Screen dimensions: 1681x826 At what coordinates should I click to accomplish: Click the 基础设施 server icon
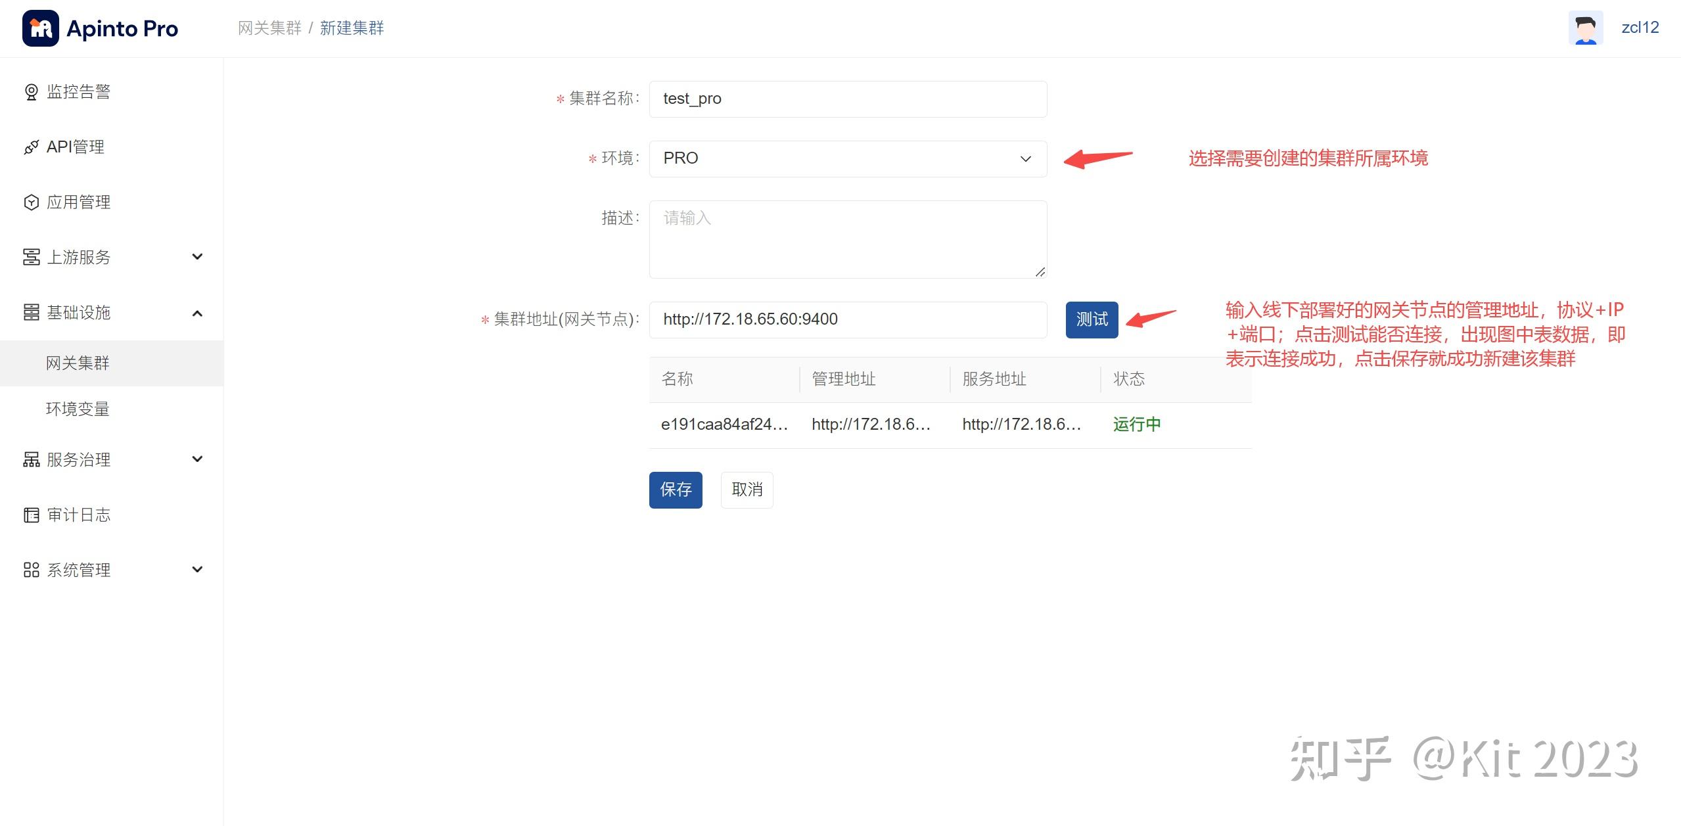(31, 312)
